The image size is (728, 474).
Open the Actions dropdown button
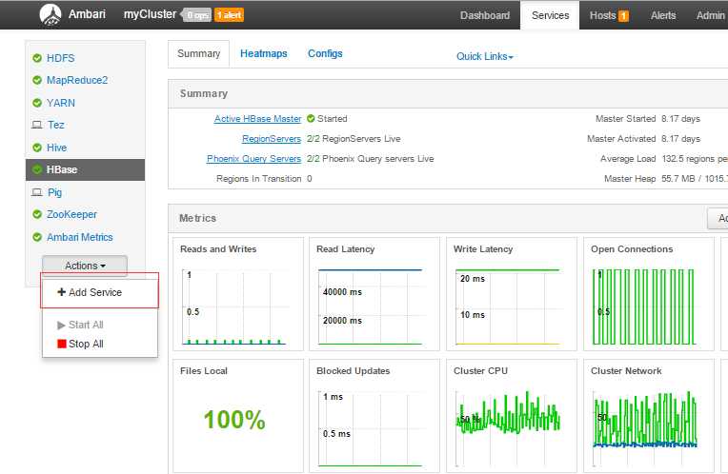tap(85, 266)
